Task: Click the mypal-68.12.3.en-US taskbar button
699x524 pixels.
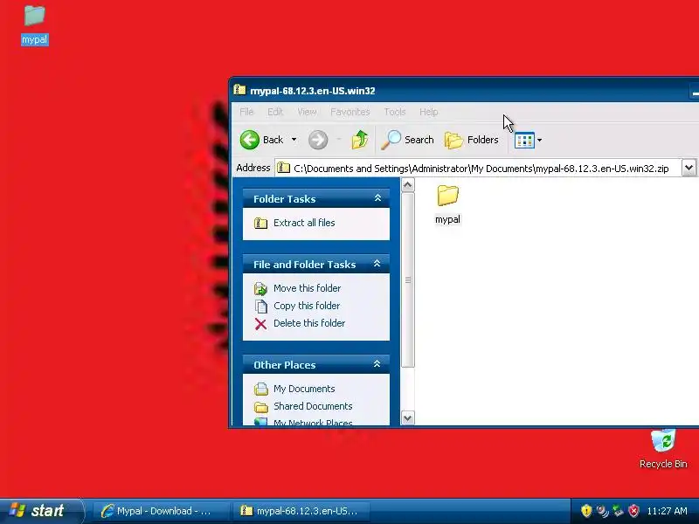Action: pos(301,511)
